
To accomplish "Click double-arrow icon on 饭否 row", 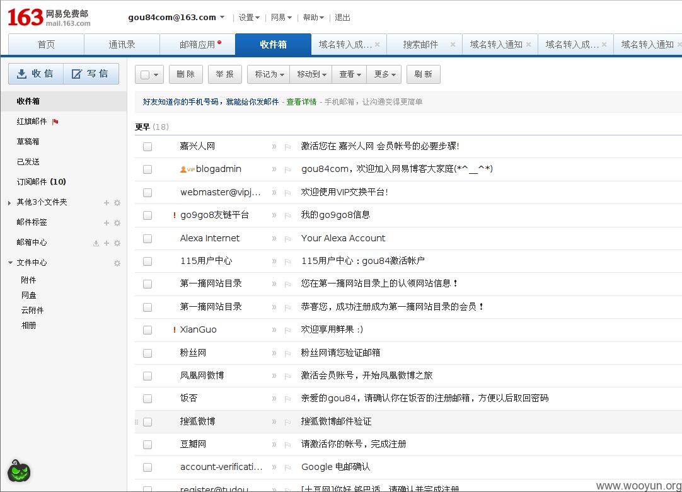I will pos(274,399).
